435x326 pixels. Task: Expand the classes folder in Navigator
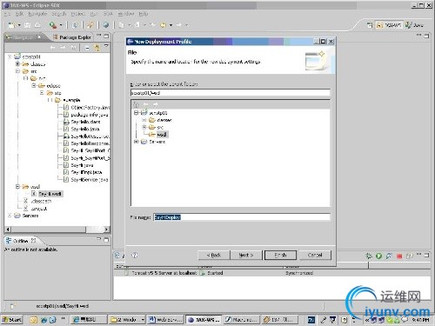(x=17, y=64)
